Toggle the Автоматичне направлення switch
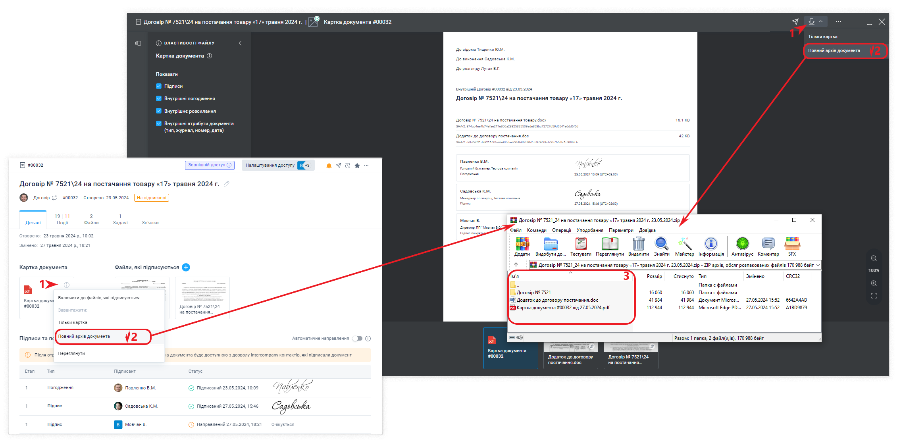Screen dimensions: 903x443 point(358,339)
